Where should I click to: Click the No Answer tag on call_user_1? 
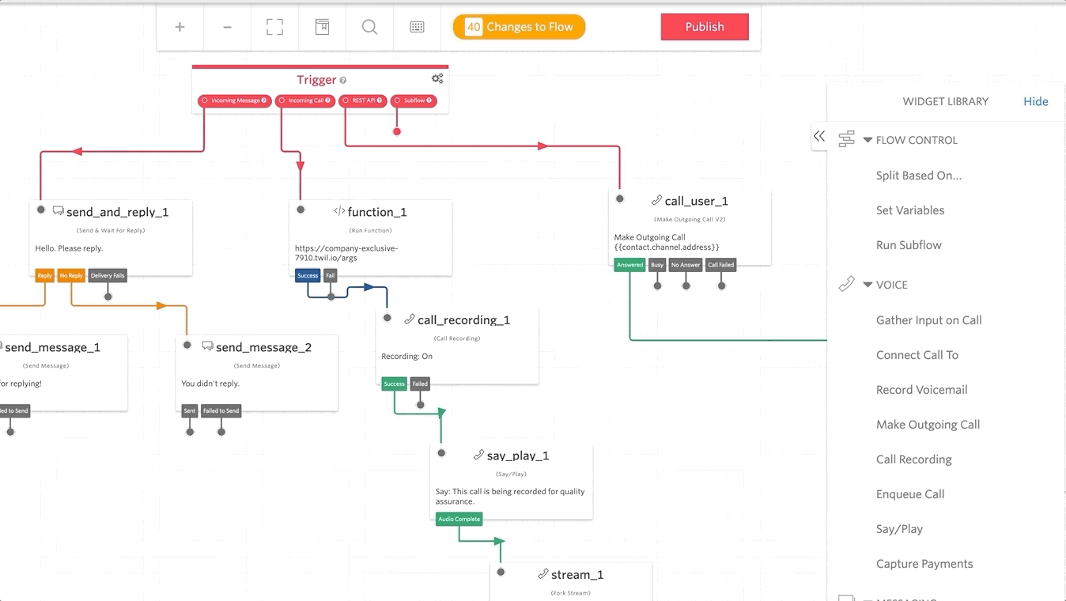coord(686,265)
